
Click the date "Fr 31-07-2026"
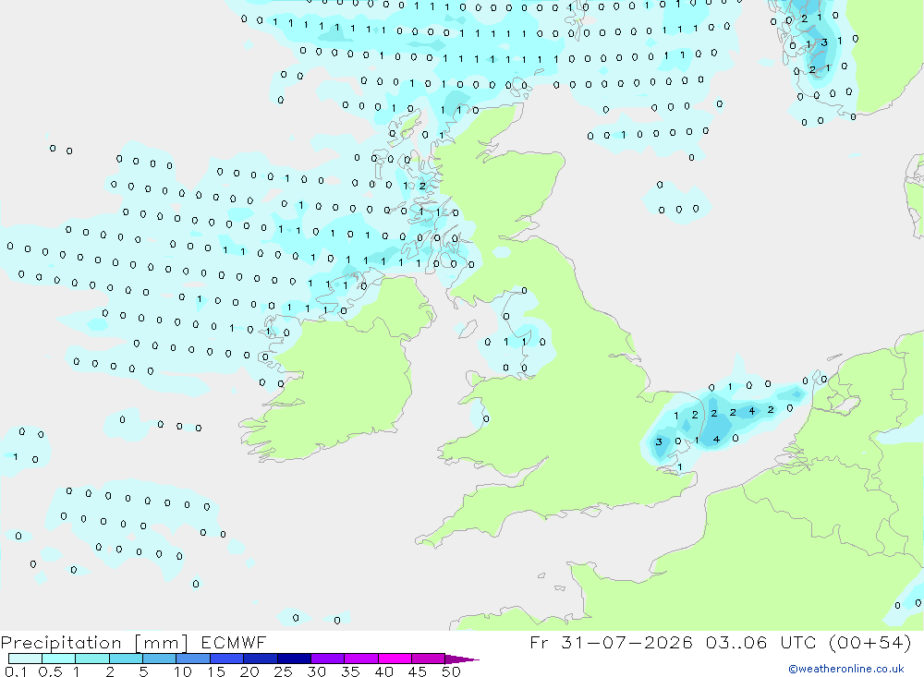pyautogui.click(x=611, y=642)
